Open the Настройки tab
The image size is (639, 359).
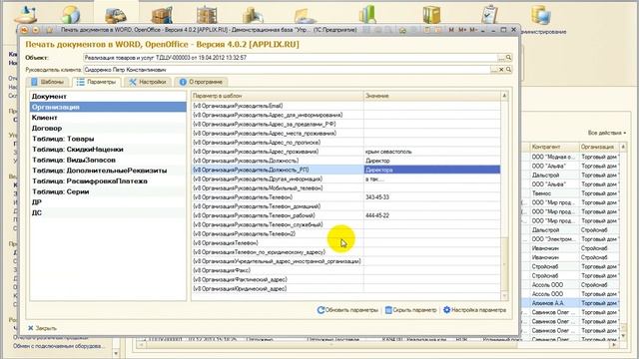tap(148, 82)
